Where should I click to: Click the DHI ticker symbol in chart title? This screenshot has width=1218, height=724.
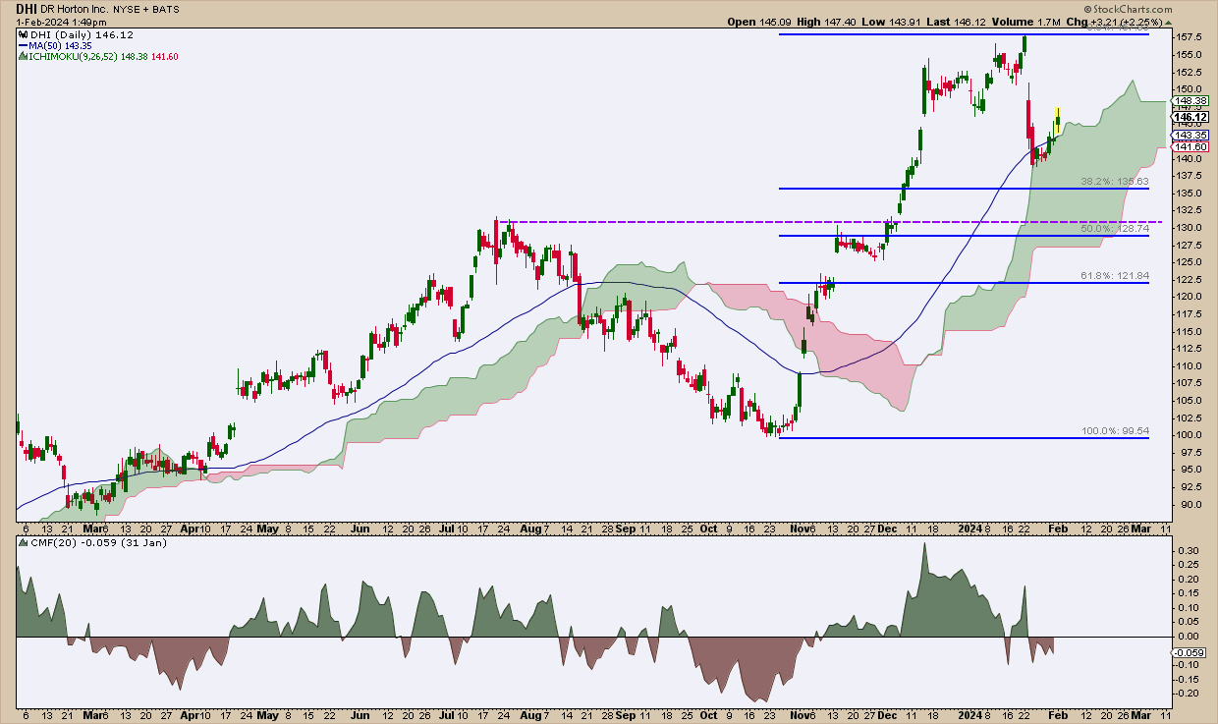point(25,7)
